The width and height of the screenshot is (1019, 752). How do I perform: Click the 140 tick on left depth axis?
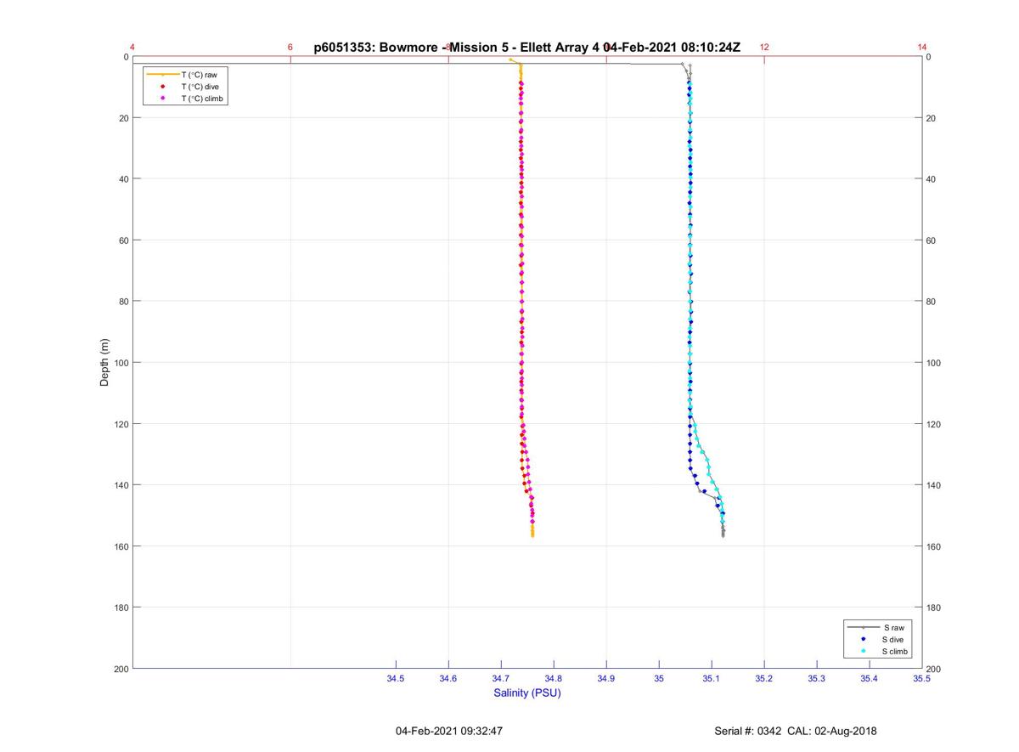tap(121, 485)
